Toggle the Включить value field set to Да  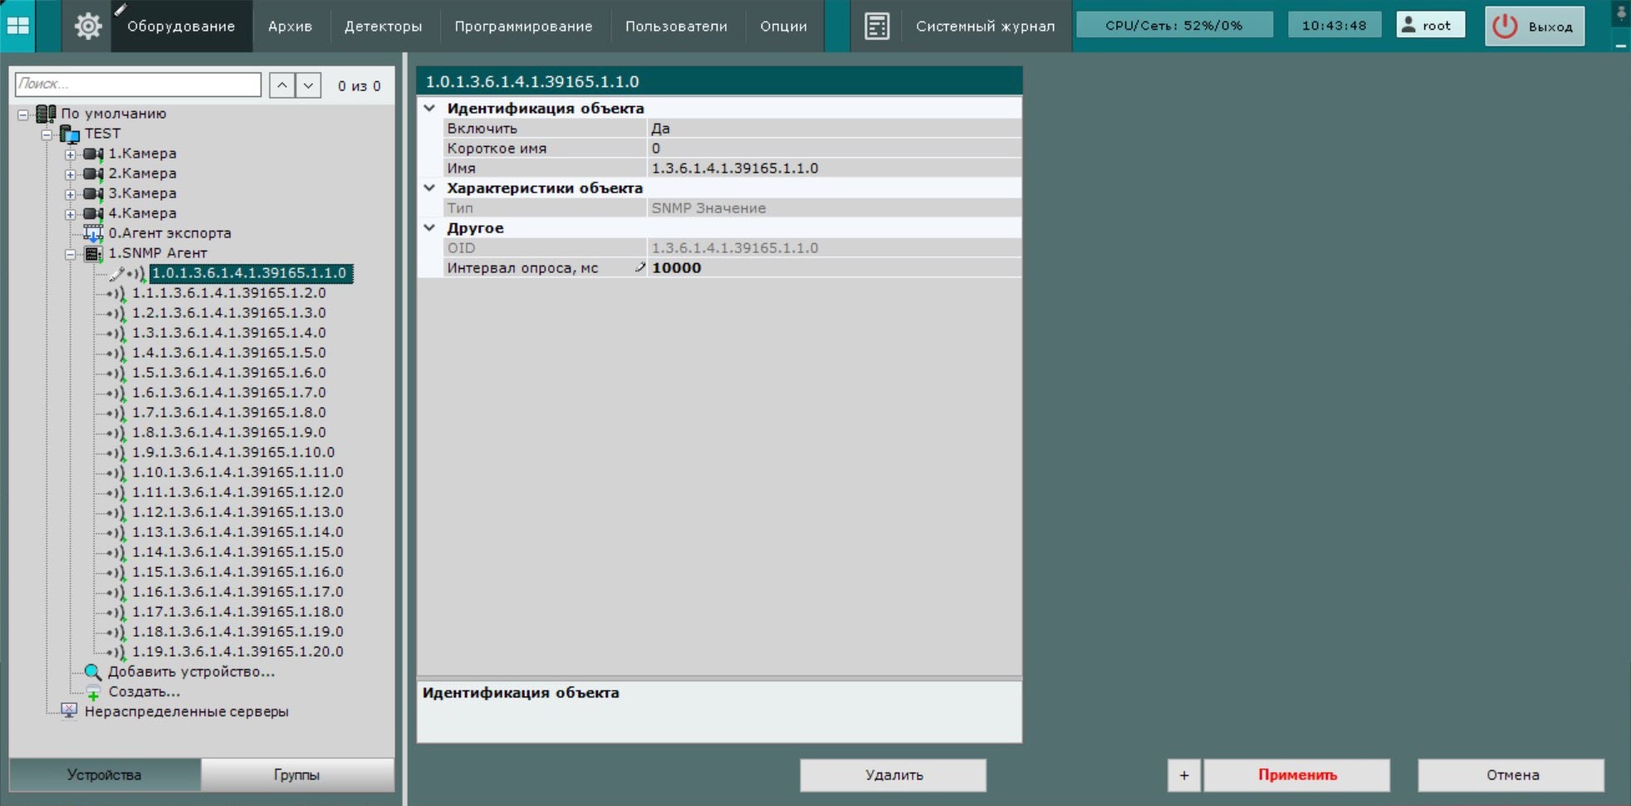pyautogui.click(x=833, y=129)
